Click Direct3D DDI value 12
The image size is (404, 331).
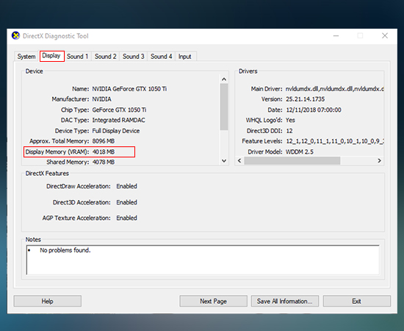pyautogui.click(x=289, y=131)
